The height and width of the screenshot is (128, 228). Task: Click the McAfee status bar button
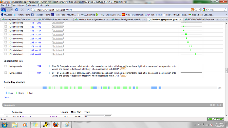(x=215, y=119)
